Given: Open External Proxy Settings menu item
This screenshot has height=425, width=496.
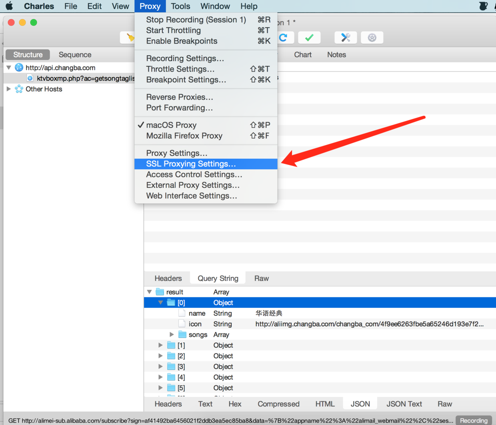Looking at the screenshot, I should pyautogui.click(x=206, y=185).
